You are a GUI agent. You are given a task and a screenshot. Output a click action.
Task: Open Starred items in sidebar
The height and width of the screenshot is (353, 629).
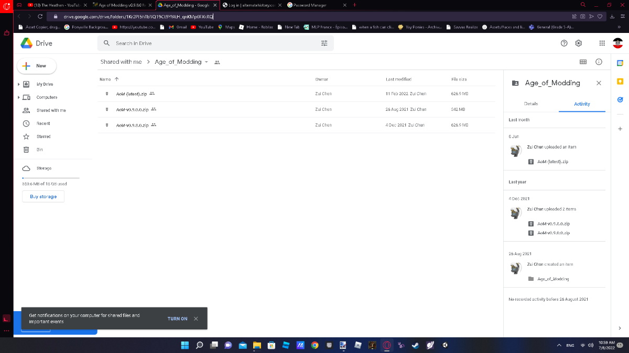pyautogui.click(x=44, y=136)
